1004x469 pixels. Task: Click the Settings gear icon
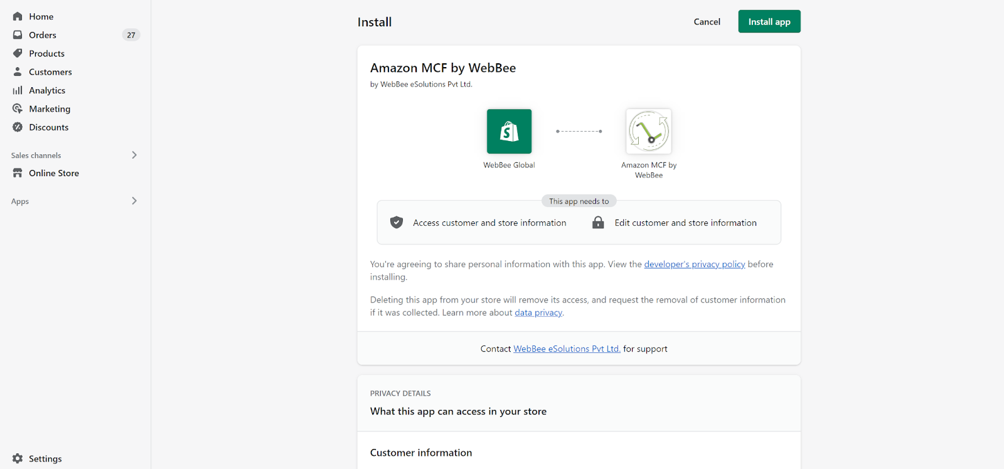tap(18, 458)
